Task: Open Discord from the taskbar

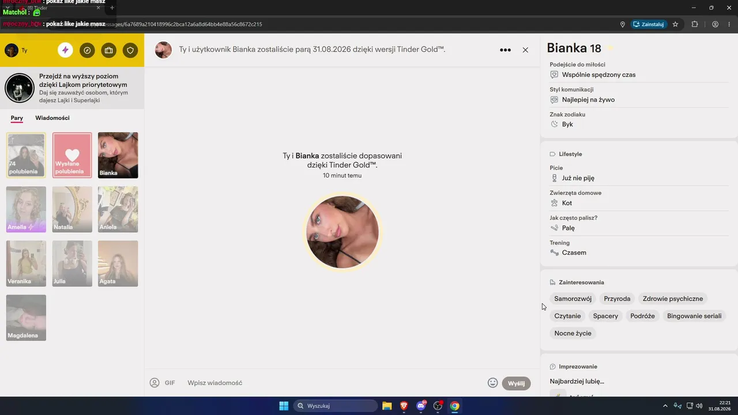Action: pos(421,406)
